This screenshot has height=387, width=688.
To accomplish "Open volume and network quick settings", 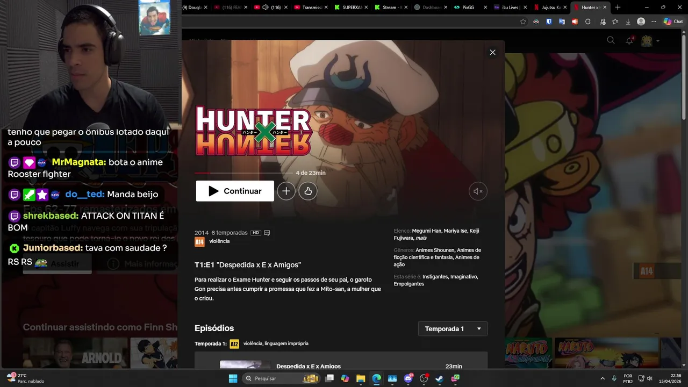I will coord(646,378).
